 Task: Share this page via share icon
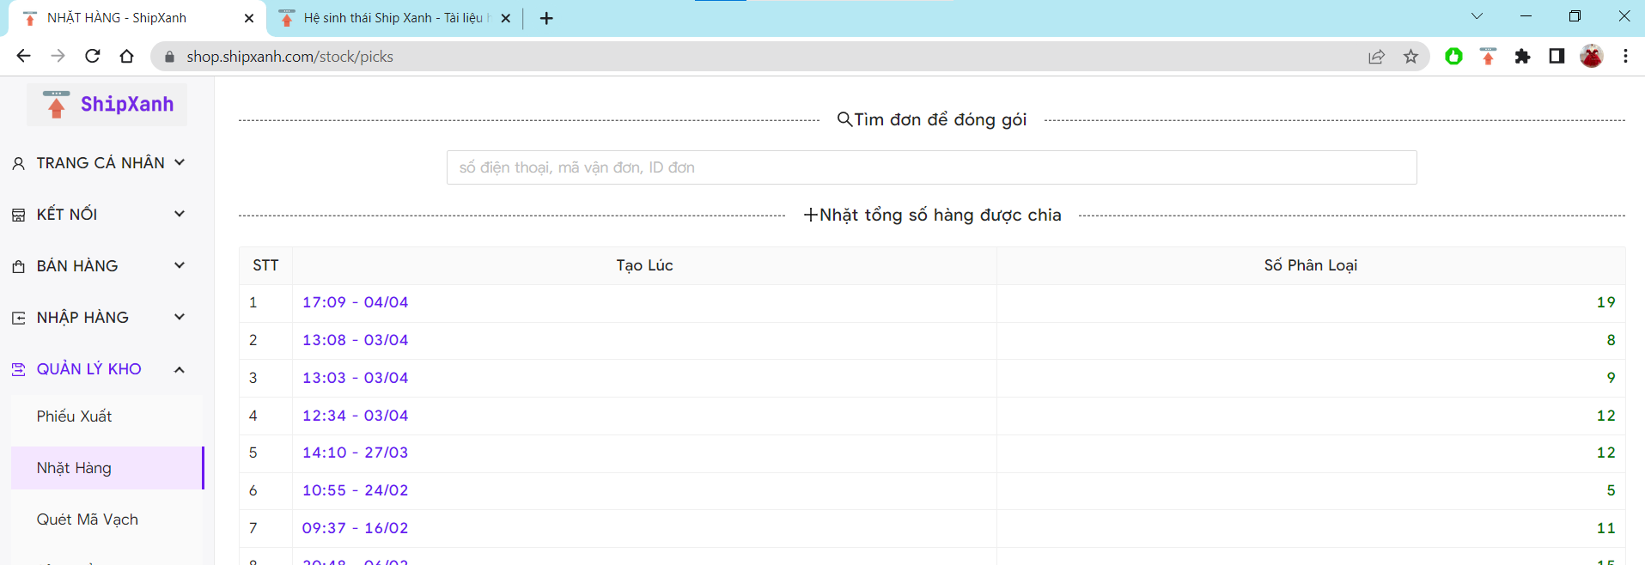click(1376, 57)
